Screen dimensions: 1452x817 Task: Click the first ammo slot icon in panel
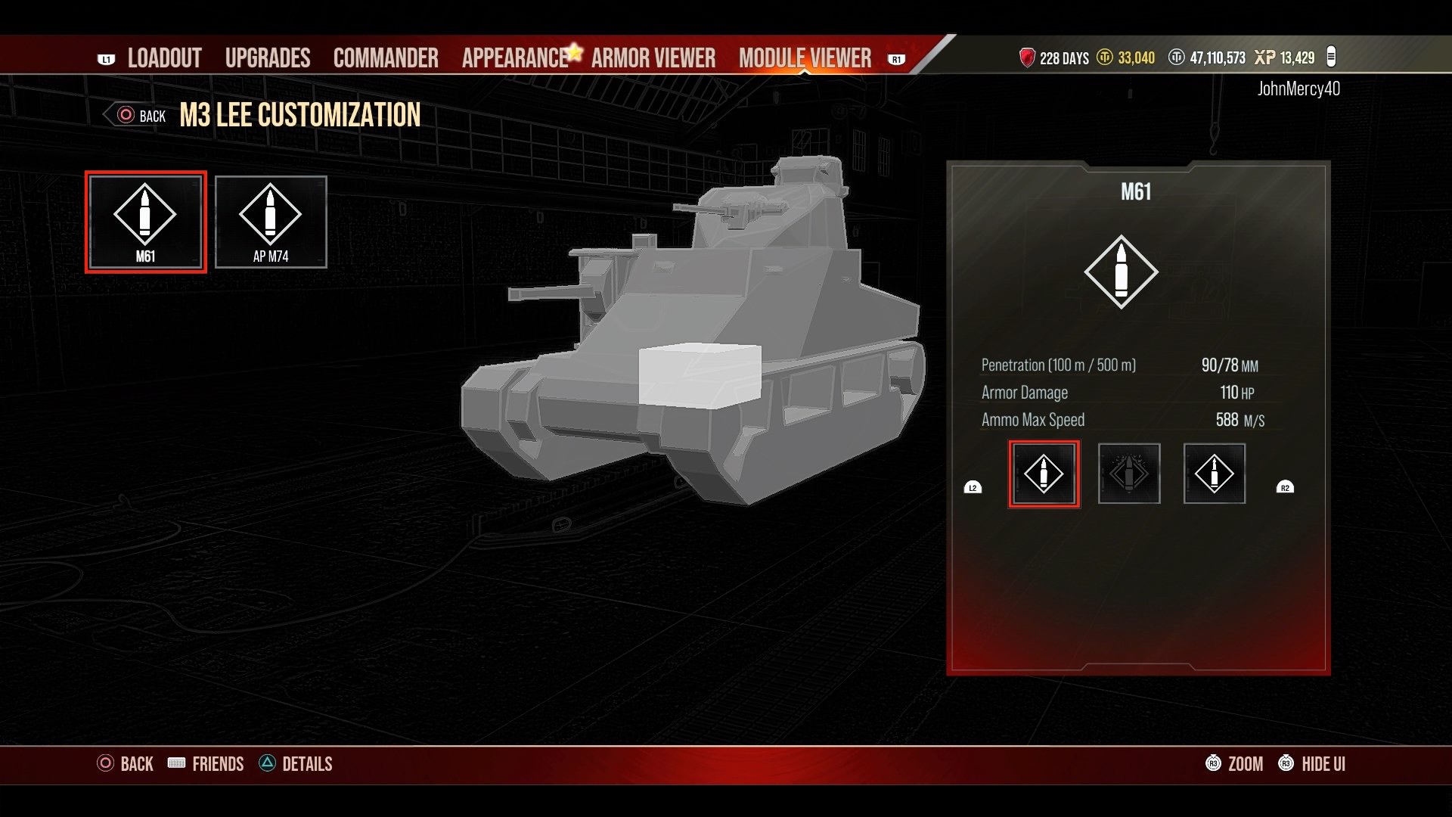pos(1044,473)
